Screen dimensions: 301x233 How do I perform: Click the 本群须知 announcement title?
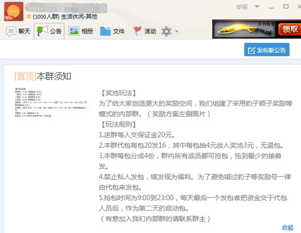point(54,76)
